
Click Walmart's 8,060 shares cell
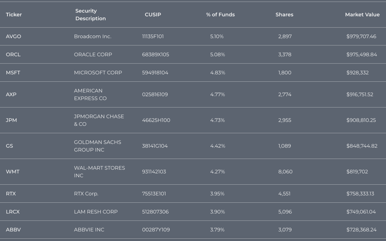[285, 171]
